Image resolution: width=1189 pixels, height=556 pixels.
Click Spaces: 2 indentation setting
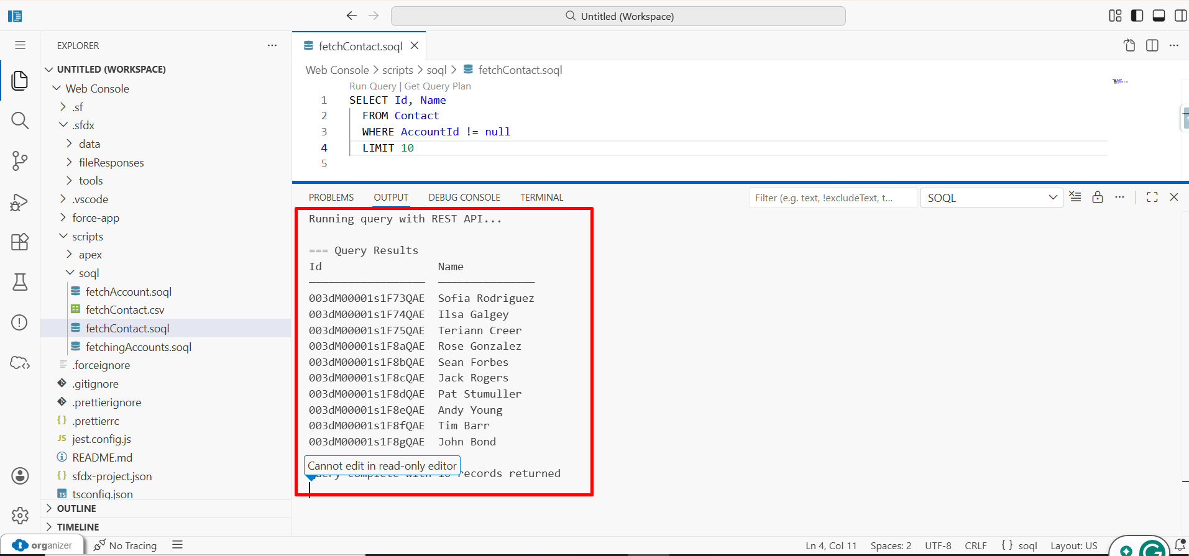pyautogui.click(x=891, y=545)
